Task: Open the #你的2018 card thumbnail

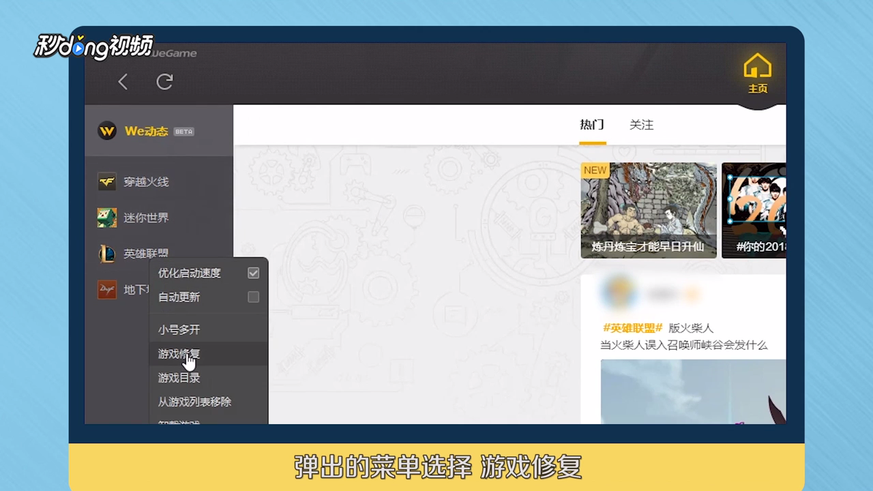Action: point(754,210)
